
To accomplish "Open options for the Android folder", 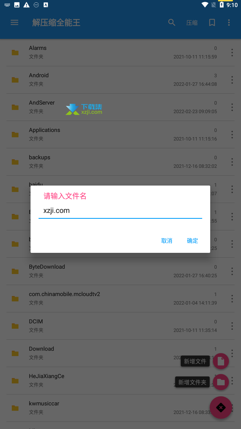I will coord(232,80).
